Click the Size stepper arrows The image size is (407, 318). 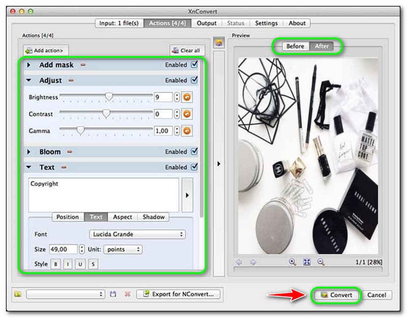coord(82,249)
